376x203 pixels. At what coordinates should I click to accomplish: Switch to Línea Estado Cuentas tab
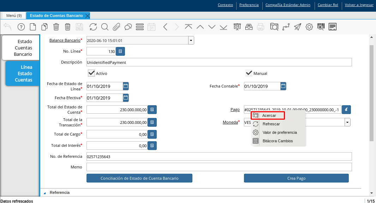point(23,73)
